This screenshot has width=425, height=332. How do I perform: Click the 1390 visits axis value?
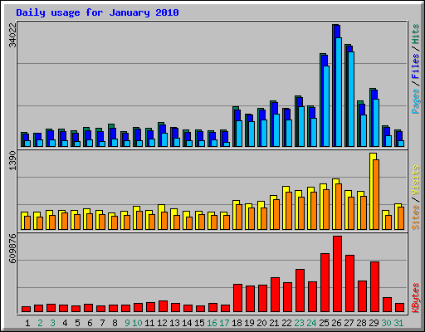click(x=12, y=160)
